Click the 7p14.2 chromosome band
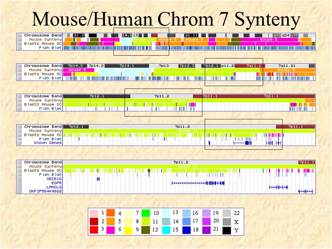This screenshot has width=332, height=249. [x=96, y=66]
